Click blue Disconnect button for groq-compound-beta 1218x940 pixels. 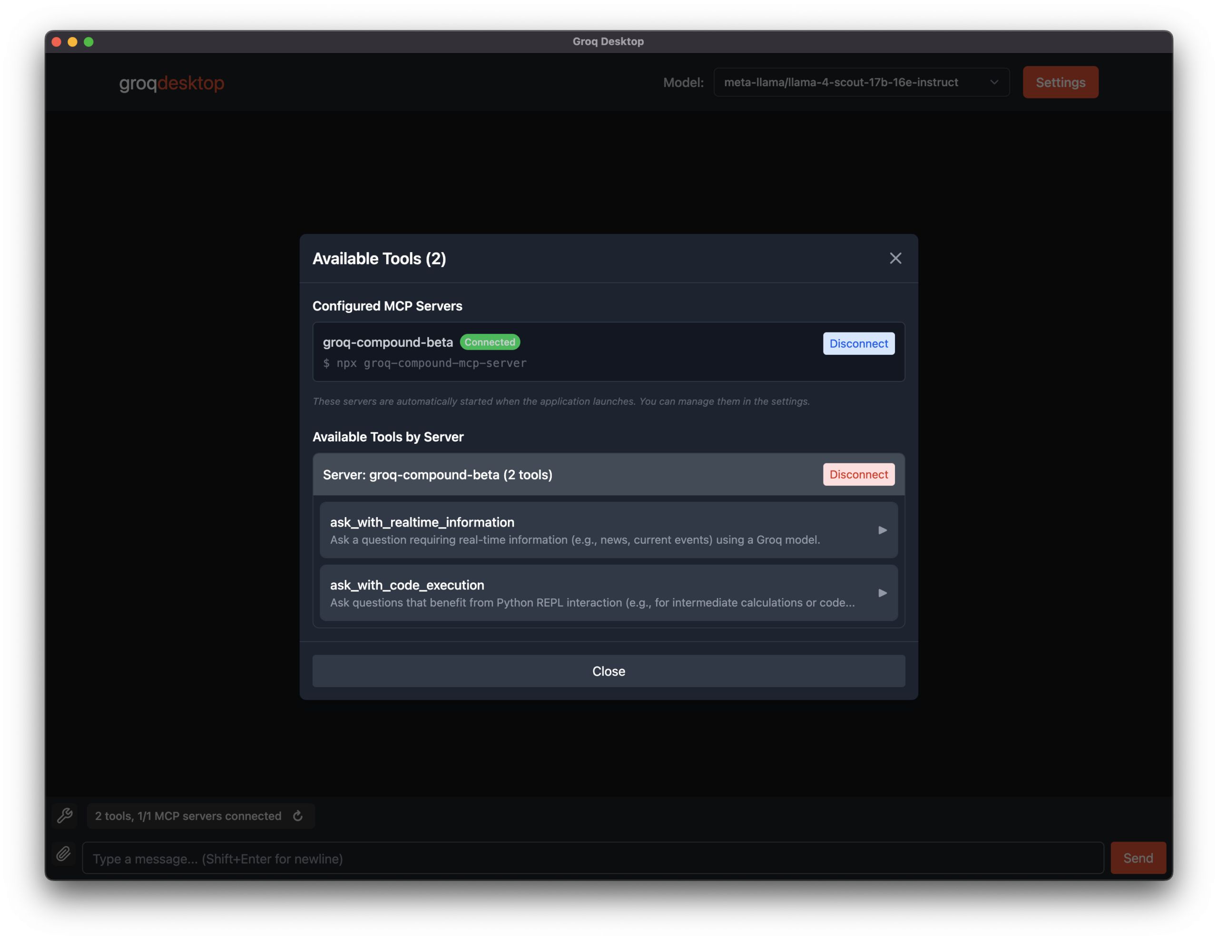[x=858, y=343]
